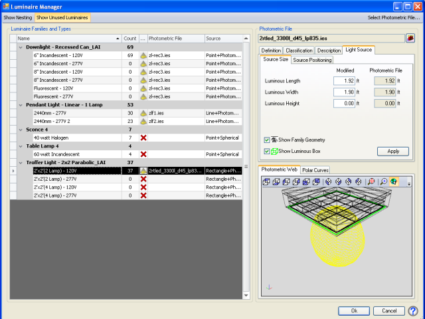Click red X for 2'x2'(2 Lamp) - 277V
This screenshot has width=425, height=319.
tap(143, 179)
